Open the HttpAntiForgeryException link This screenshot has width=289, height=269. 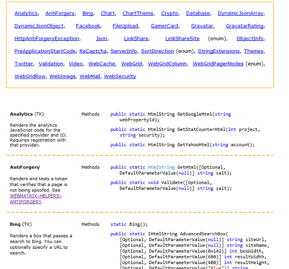click(x=47, y=39)
